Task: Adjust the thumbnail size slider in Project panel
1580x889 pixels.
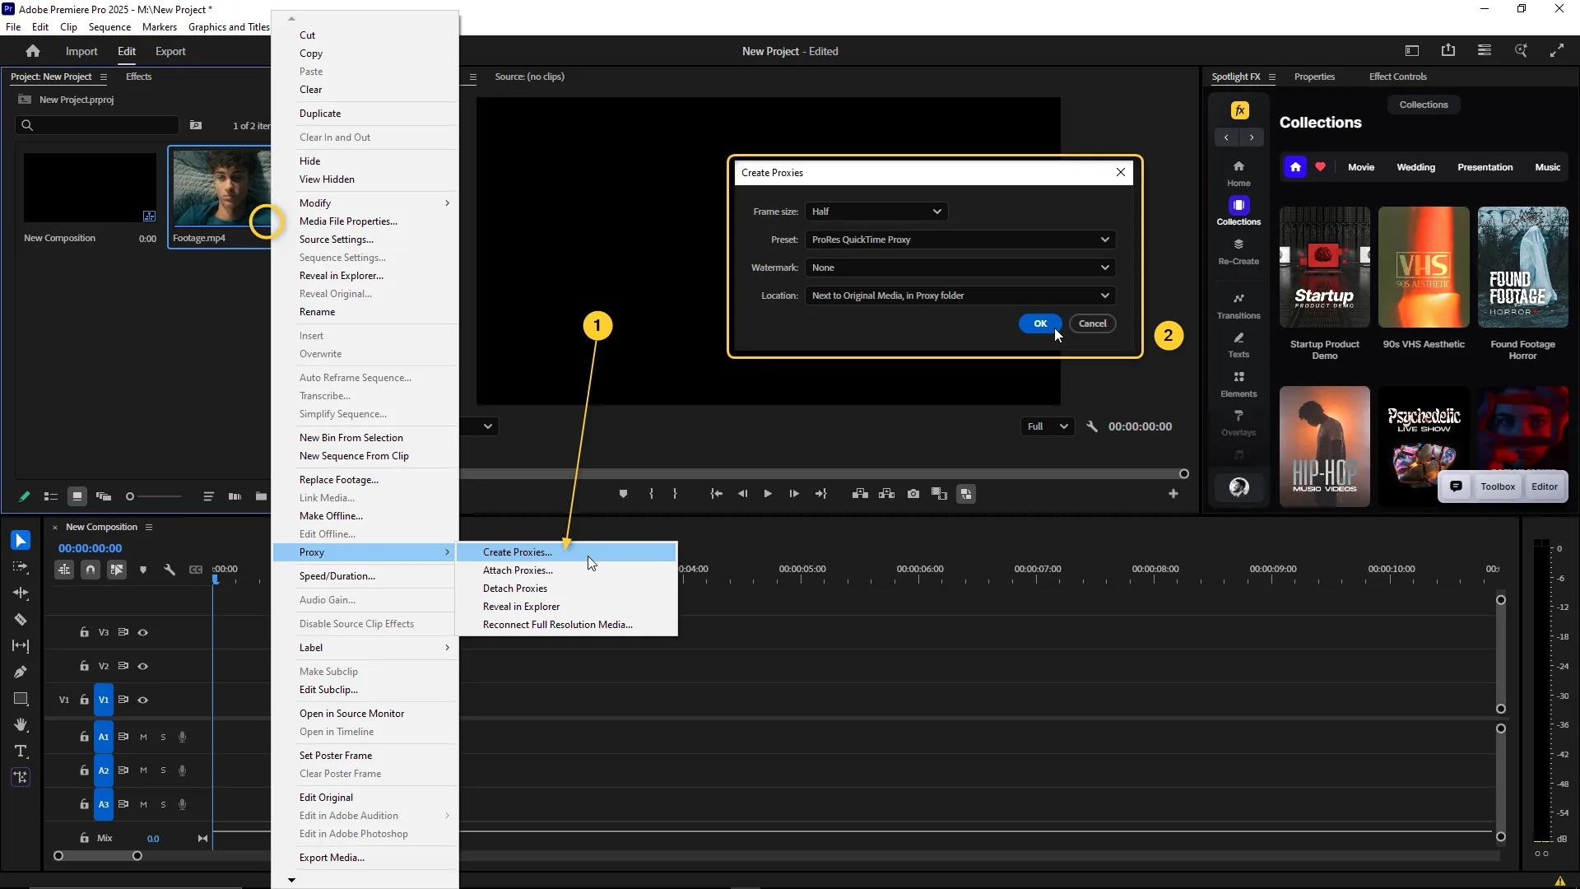Action: (x=154, y=496)
